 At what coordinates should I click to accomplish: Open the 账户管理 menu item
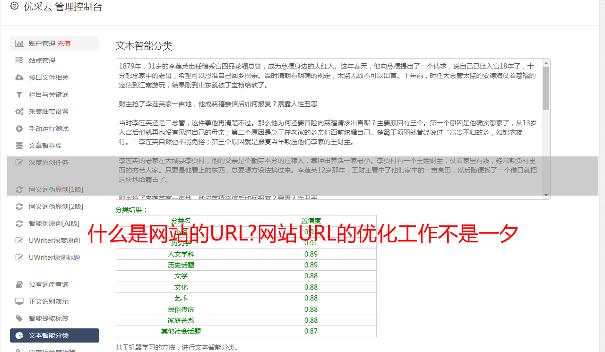point(54,43)
